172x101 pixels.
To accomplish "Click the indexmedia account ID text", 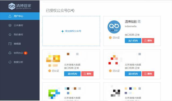I will [x=131, y=26].
